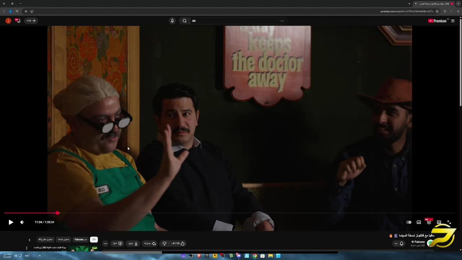Select the 'محتوى مشابه' filter chip
This screenshot has width=462, height=260.
click(64, 239)
